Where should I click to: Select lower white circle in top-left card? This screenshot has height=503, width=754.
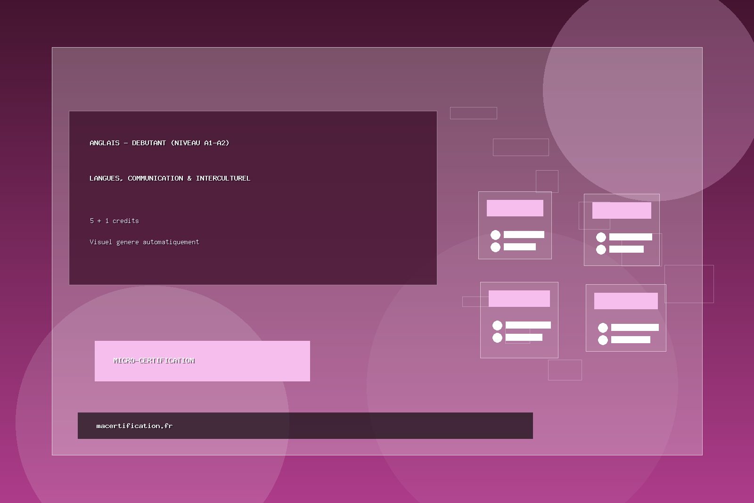click(495, 247)
